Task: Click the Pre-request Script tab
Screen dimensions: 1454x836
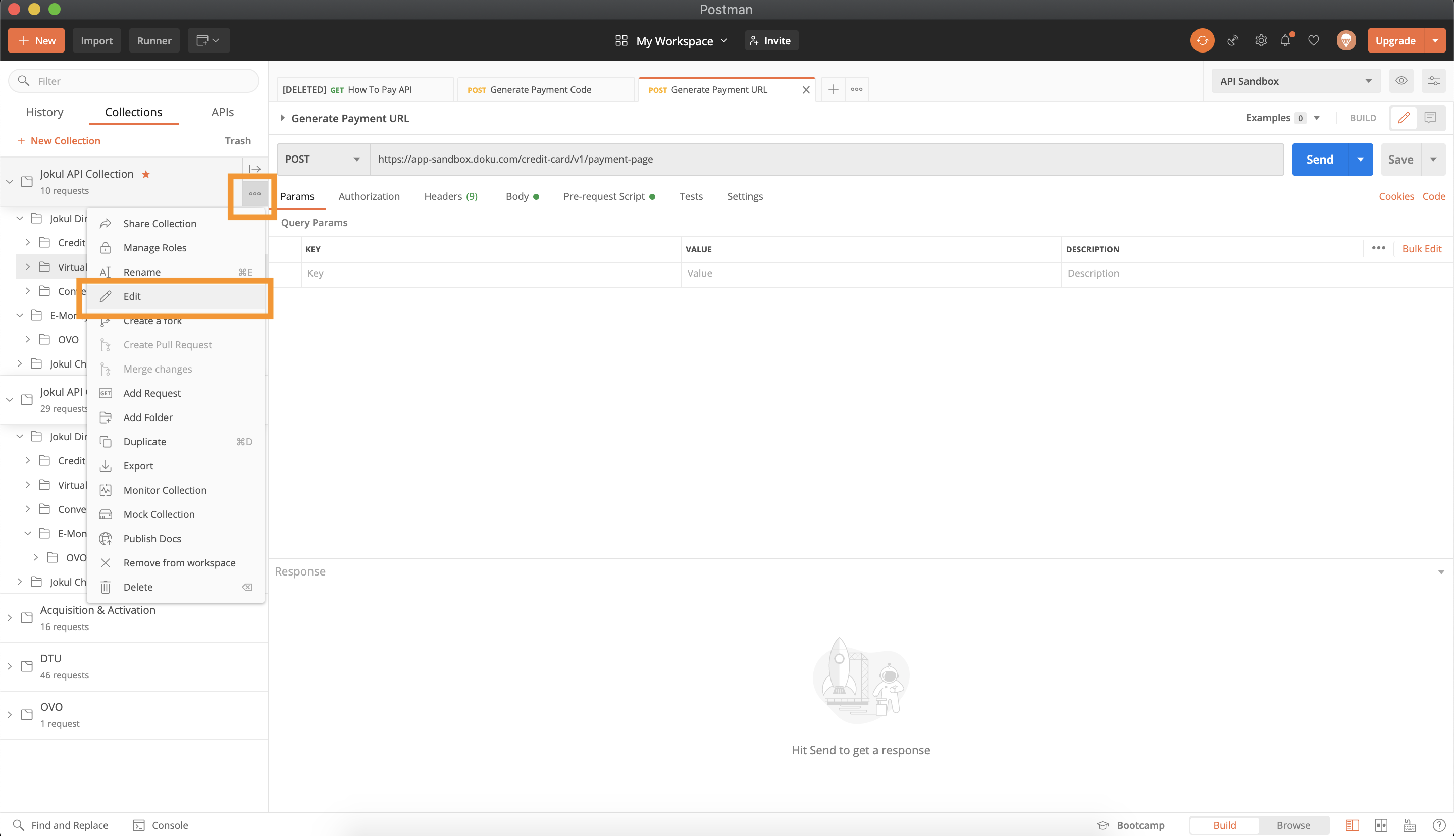Action: tap(604, 196)
